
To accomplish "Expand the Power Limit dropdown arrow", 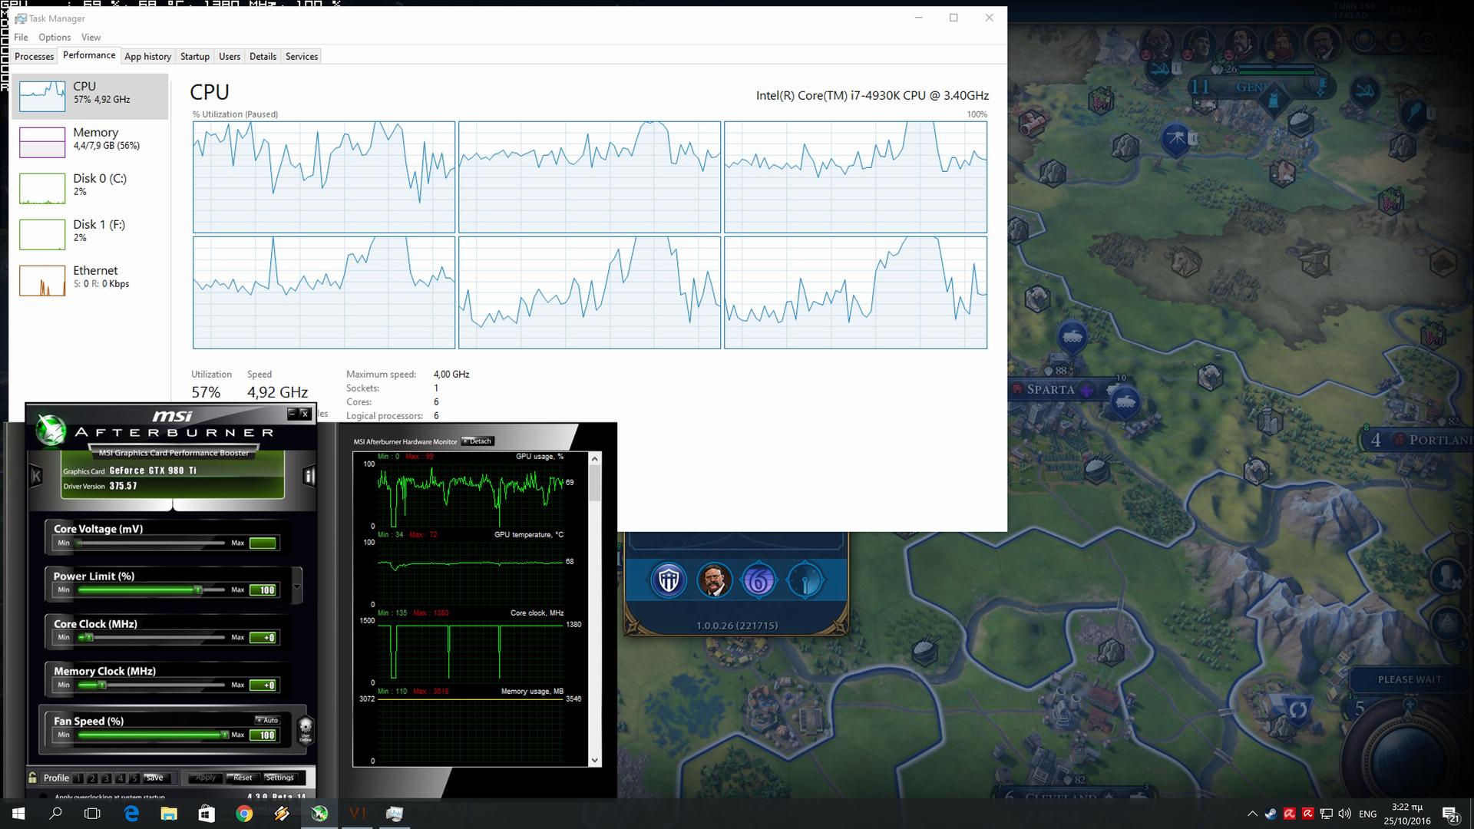I will click(x=296, y=587).
